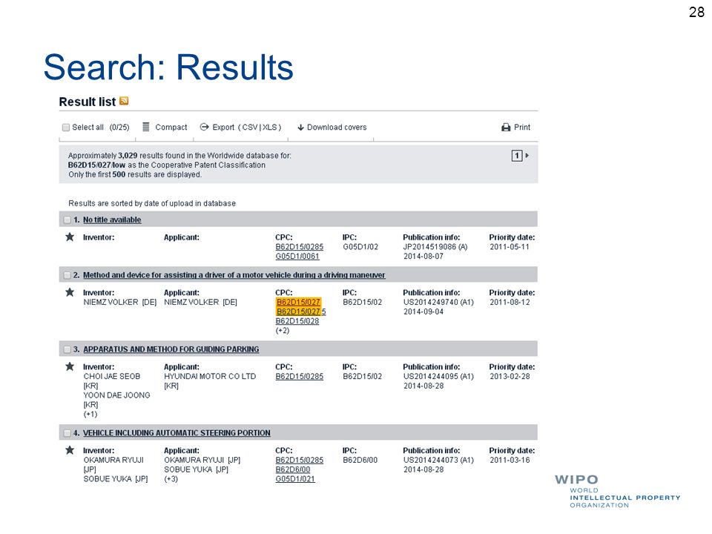Open CPC link G05D1/0061

(297, 256)
